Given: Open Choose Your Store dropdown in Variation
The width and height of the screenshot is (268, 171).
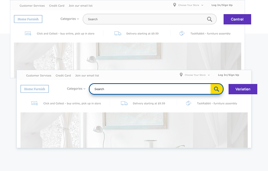Looking at the screenshot, I should (x=197, y=75).
